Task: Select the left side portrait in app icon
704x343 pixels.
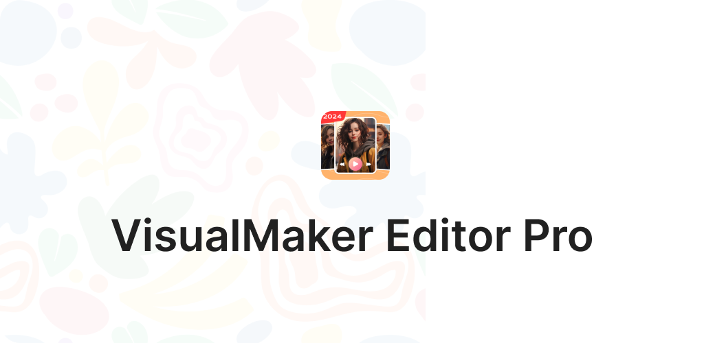Action: [x=327, y=146]
